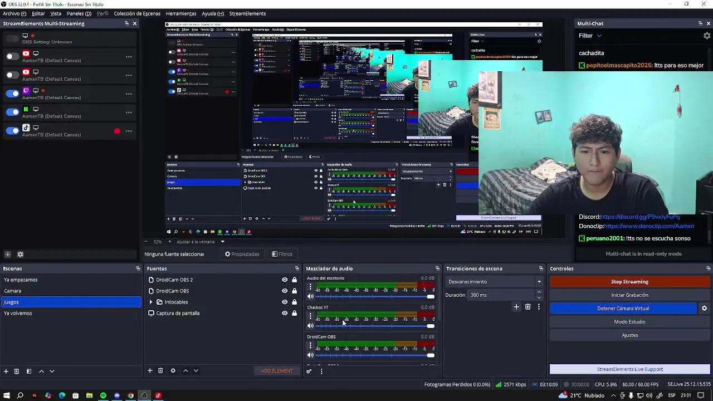Image resolution: width=713 pixels, height=401 pixels.
Task: Open the Twitch row three-dot options menu
Action: click(x=129, y=94)
